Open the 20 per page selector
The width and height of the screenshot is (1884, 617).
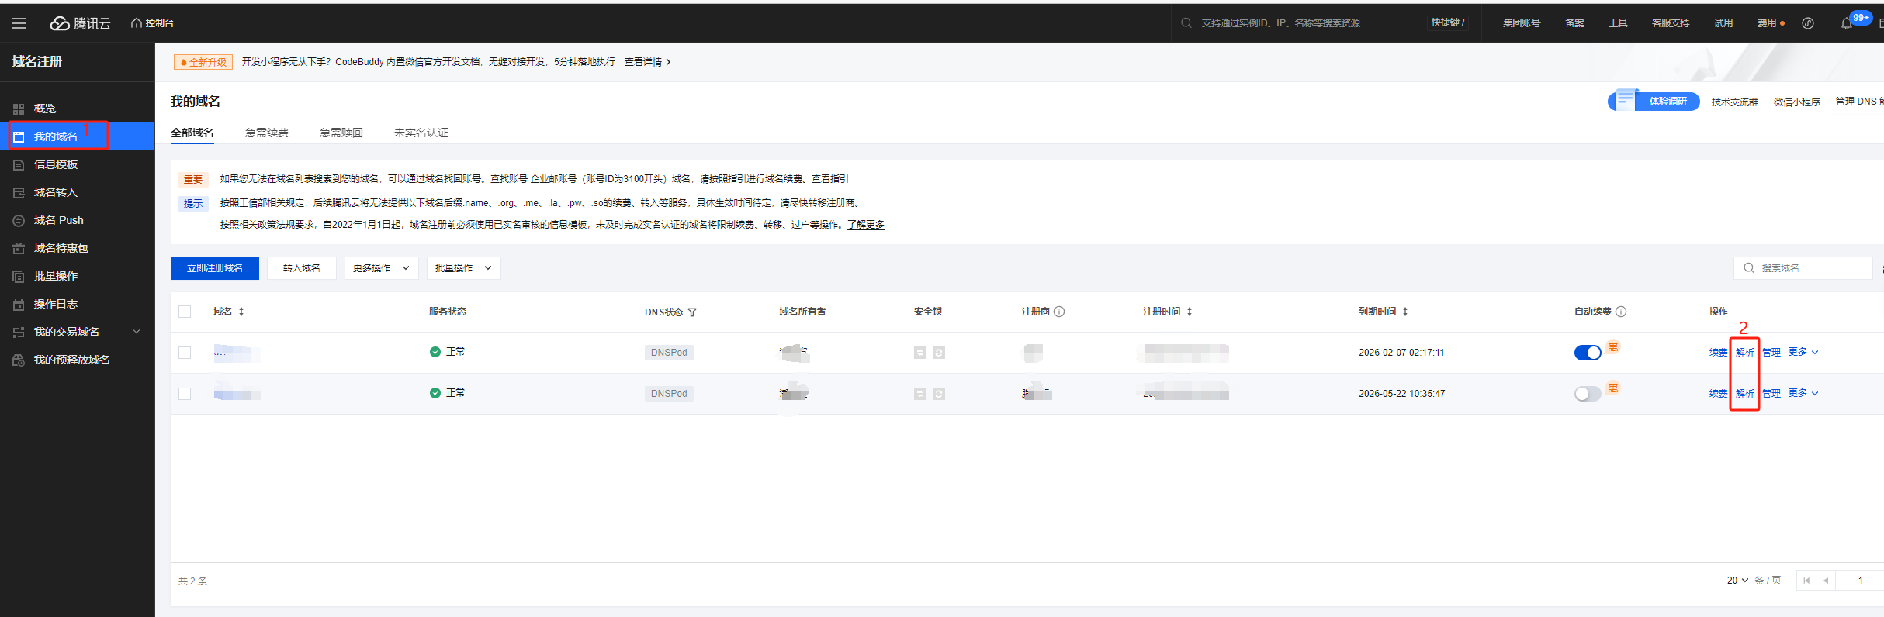click(1737, 581)
